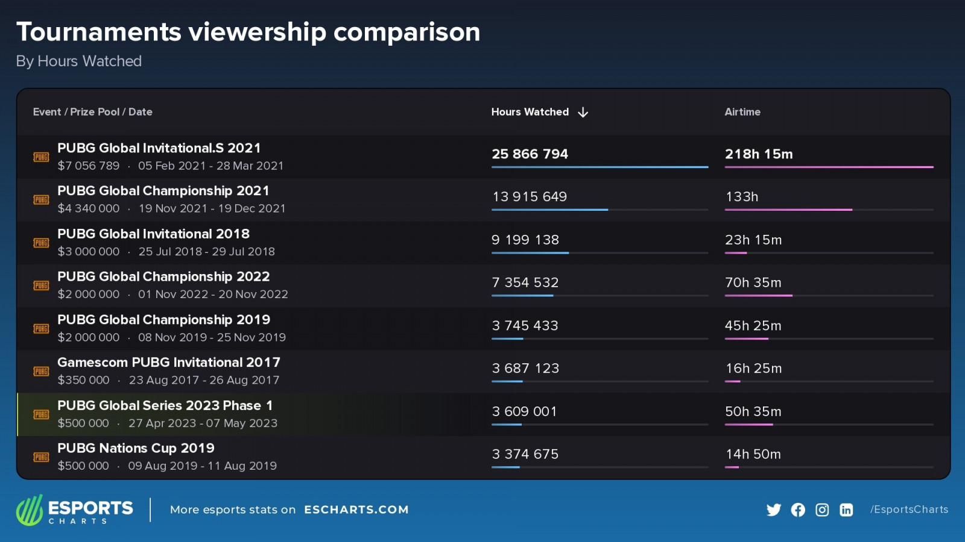The width and height of the screenshot is (965, 542).
Task: Click the sort arrow next to Hours Watched
Action: coord(583,113)
